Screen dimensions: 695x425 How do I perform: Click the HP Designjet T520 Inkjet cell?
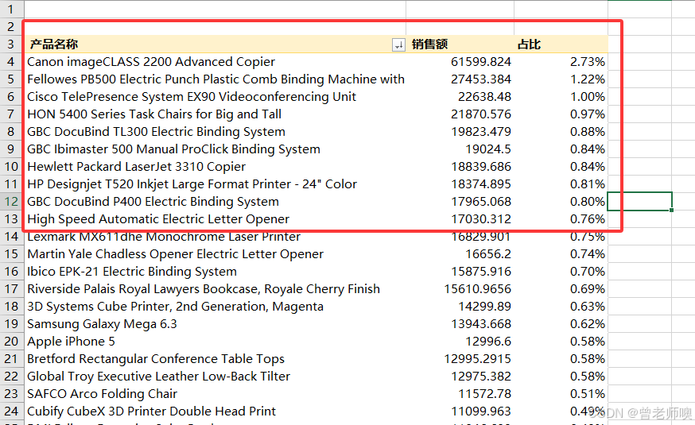(215, 184)
